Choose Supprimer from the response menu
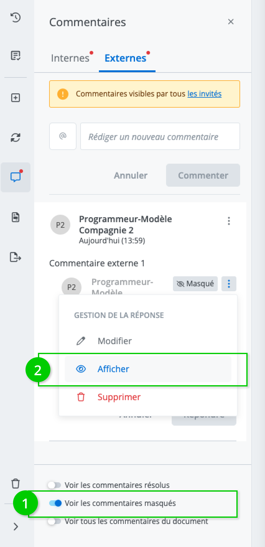 point(119,397)
